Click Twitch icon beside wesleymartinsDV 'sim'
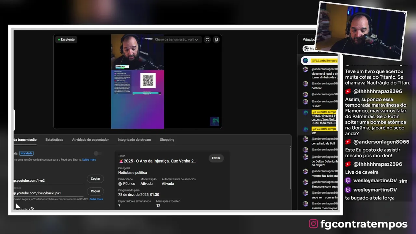The height and width of the screenshot is (234, 416). click(348, 181)
